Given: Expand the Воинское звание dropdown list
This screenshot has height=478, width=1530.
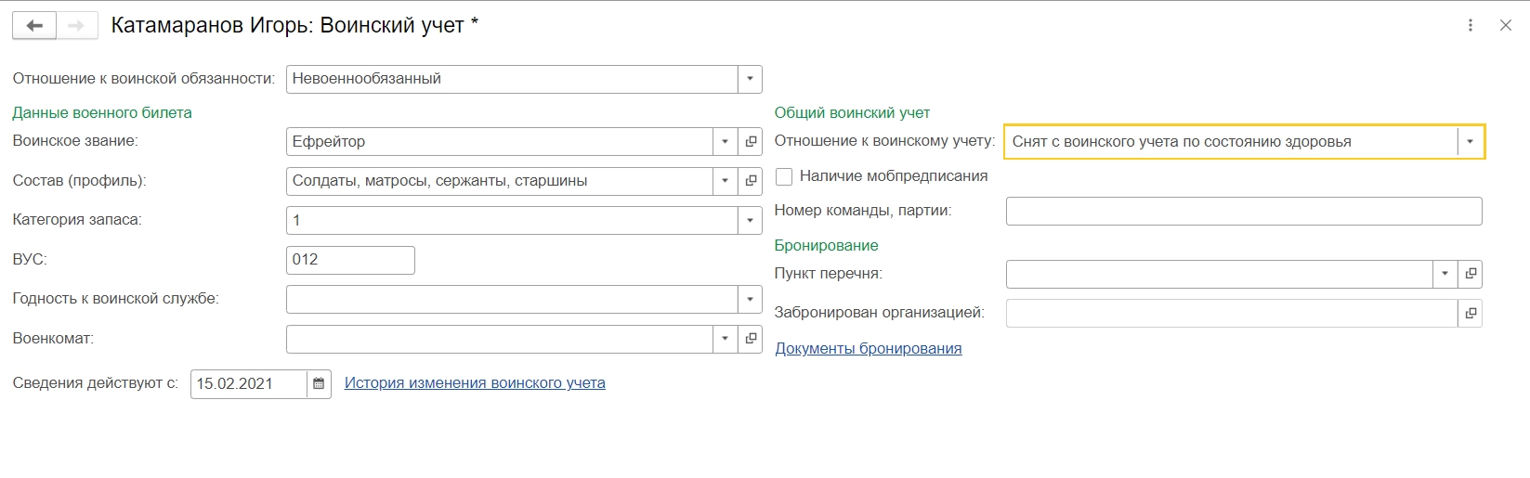Looking at the screenshot, I should point(726,142).
